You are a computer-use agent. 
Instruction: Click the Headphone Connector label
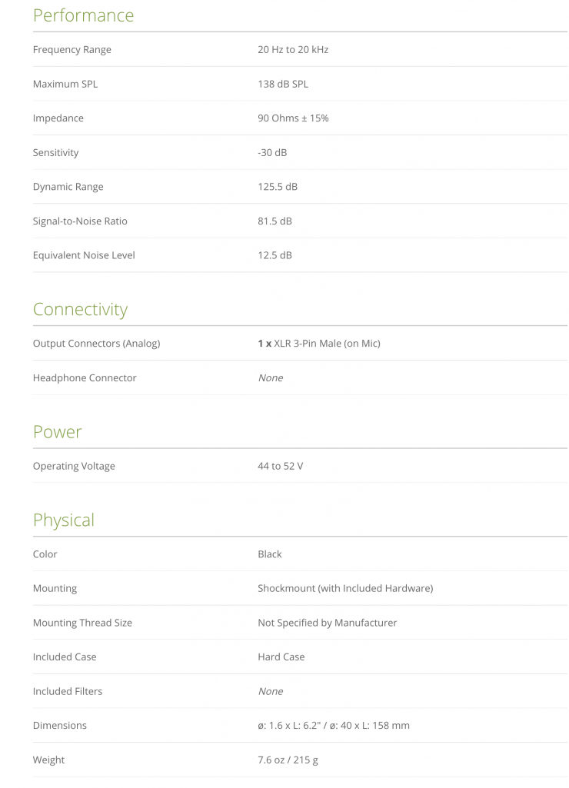pos(85,378)
